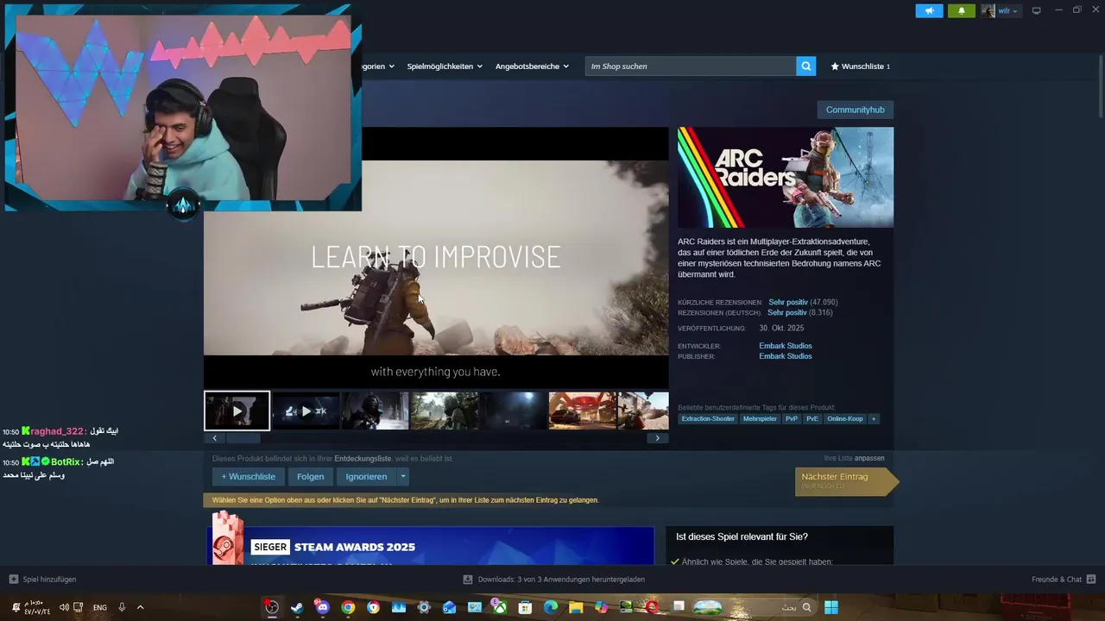The image size is (1105, 621).
Task: Click 'anpassen' link for your list
Action: [869, 458]
